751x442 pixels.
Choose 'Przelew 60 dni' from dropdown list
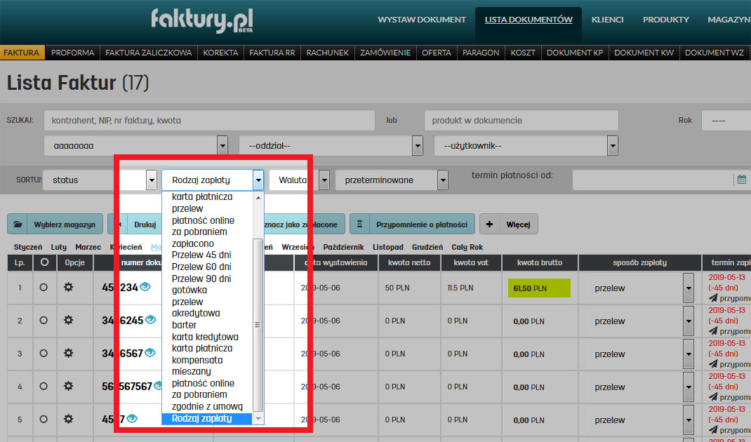(201, 267)
